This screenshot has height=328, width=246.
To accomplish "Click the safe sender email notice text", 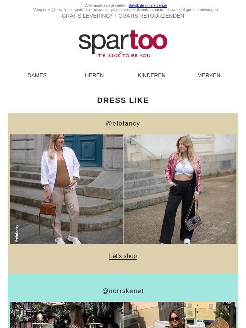I will (126, 10).
